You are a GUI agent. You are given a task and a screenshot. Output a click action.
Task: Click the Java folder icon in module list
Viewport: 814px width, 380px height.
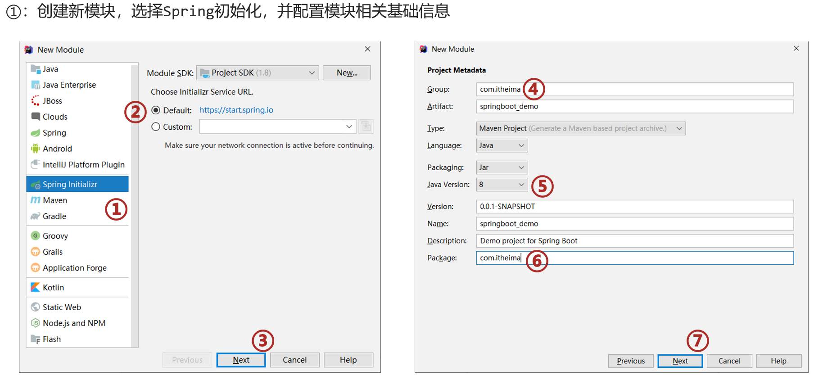click(x=35, y=69)
